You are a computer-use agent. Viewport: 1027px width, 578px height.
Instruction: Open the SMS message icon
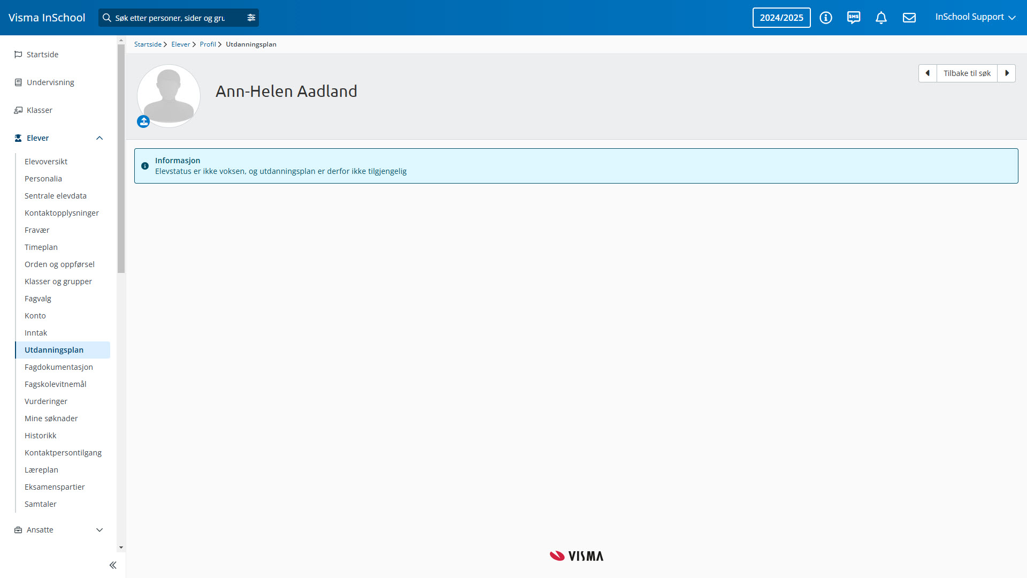854,18
